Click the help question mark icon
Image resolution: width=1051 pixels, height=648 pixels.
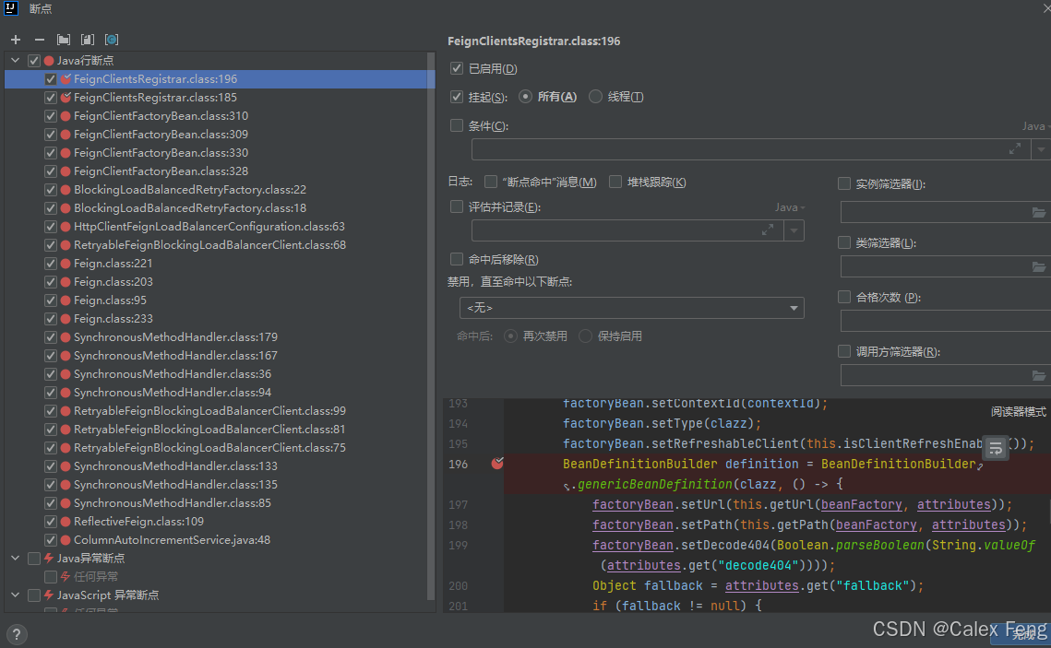pyautogui.click(x=16, y=634)
